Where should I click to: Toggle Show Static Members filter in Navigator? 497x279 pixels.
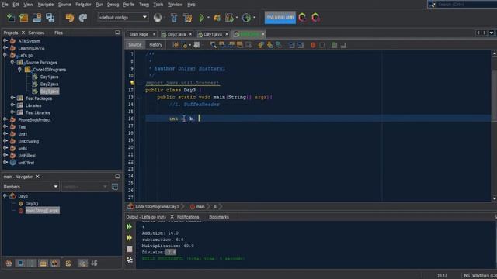(32, 263)
